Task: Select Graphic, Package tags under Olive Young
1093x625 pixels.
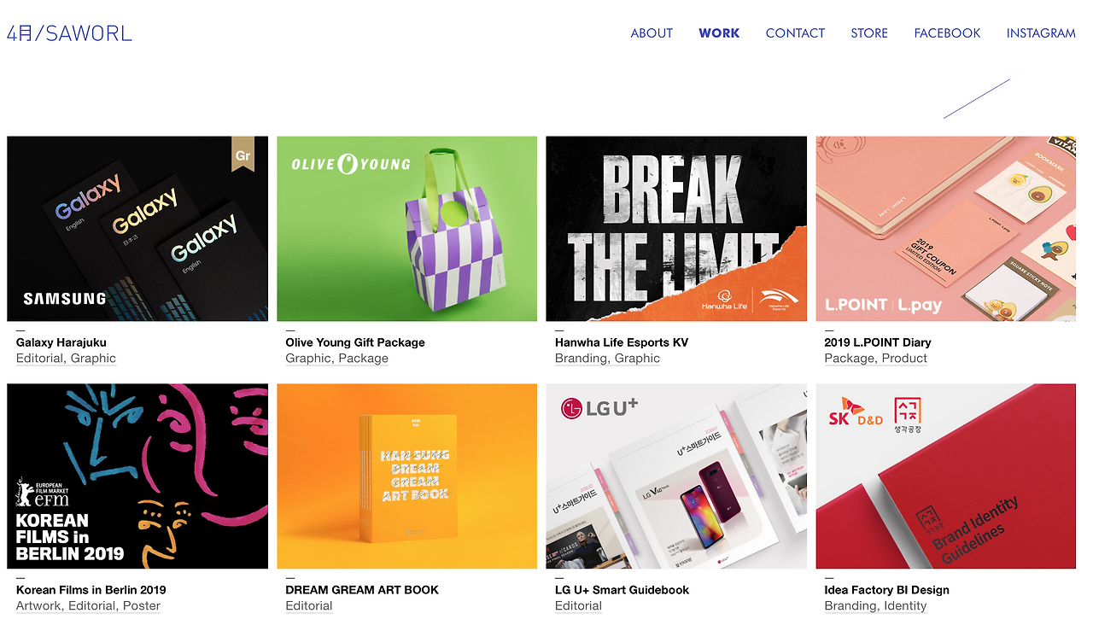Action: click(x=336, y=359)
